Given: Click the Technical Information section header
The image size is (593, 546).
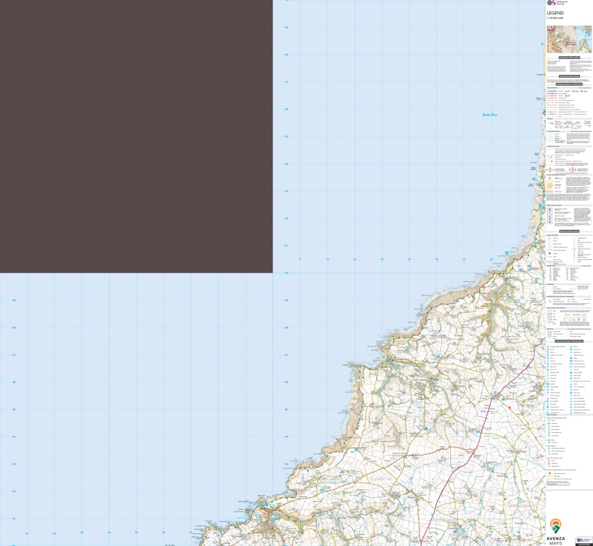Looking at the screenshot, I should [569, 76].
